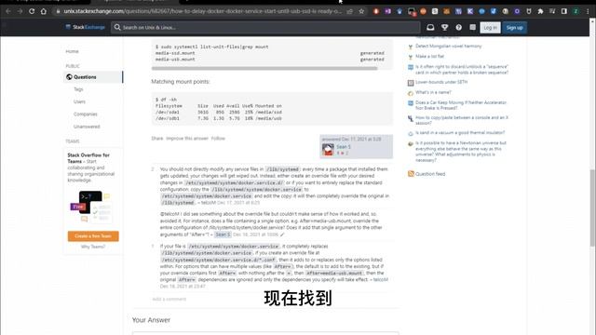This screenshot has width=596, height=335.
Task: Click site icon beside What's in a name?
Action: [x=411, y=93]
